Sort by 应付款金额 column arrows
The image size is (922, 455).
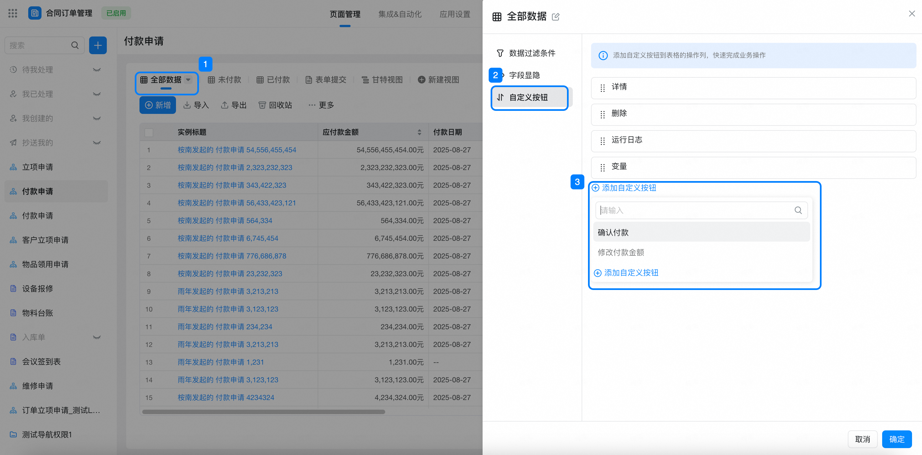[x=419, y=132]
